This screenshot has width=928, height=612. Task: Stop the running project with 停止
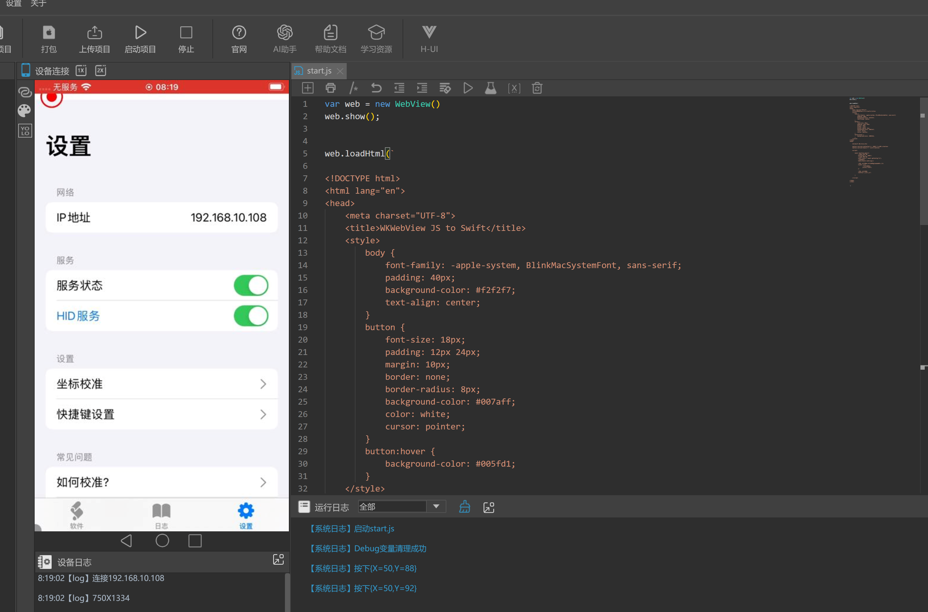pyautogui.click(x=186, y=39)
